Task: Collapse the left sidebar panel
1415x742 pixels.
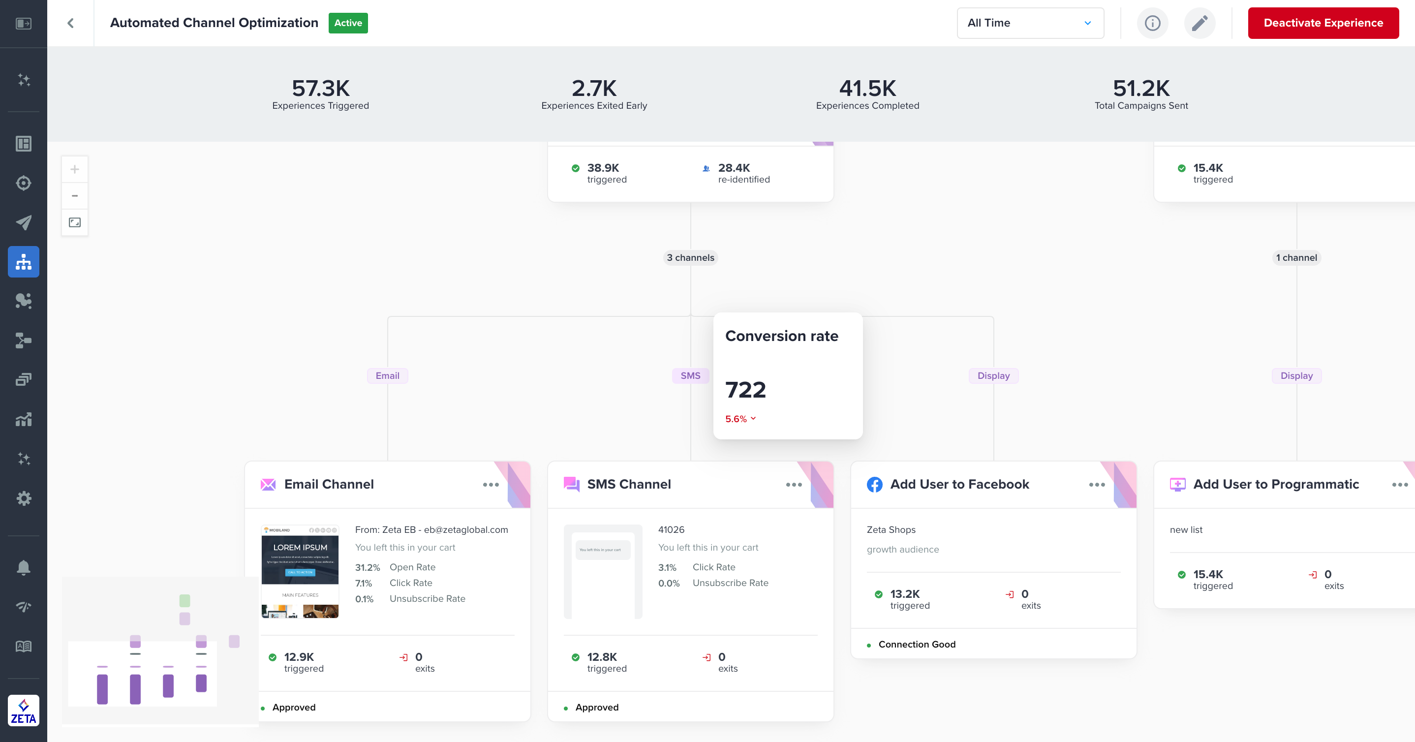Action: pyautogui.click(x=24, y=24)
